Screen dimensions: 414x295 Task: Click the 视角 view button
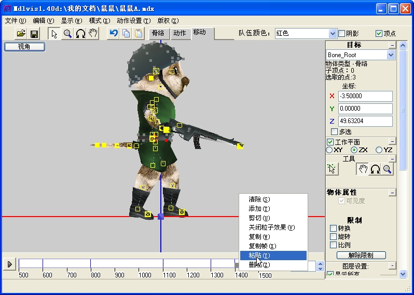click(x=24, y=47)
